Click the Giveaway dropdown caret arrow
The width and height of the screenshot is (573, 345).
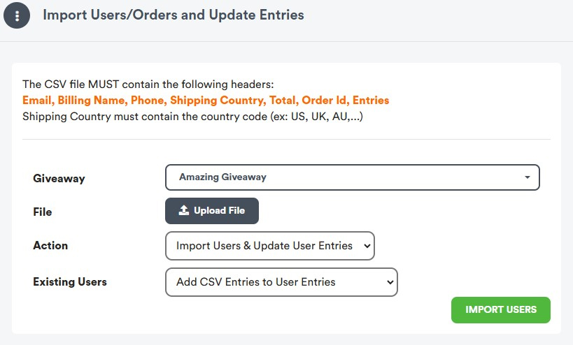[x=527, y=177]
